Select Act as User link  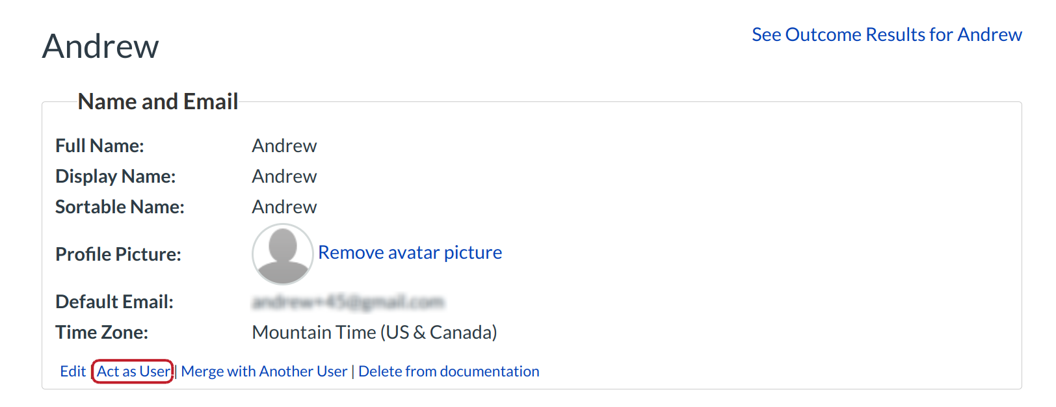click(133, 371)
